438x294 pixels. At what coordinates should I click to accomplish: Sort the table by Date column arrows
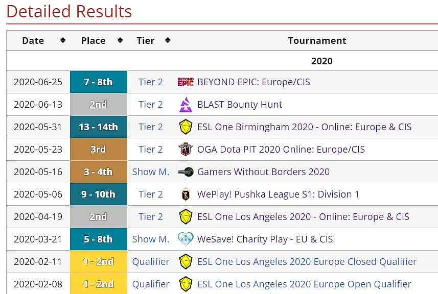point(63,40)
